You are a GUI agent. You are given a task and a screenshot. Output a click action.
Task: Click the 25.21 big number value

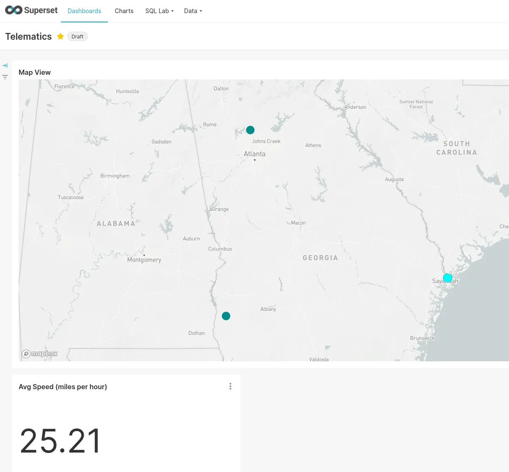coord(60,441)
